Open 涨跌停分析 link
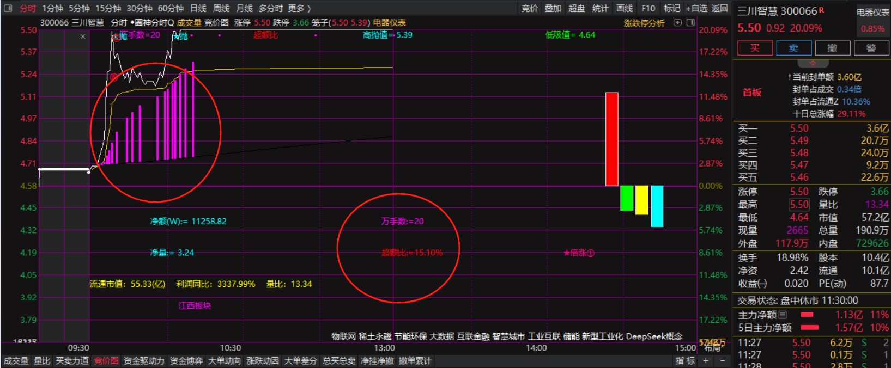Screen dimensions: 891x368 644,23
